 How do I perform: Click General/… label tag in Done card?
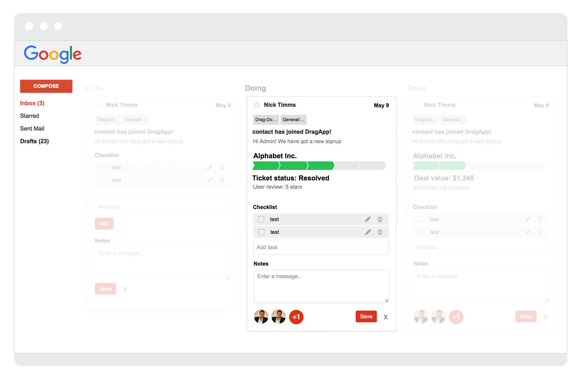453,120
